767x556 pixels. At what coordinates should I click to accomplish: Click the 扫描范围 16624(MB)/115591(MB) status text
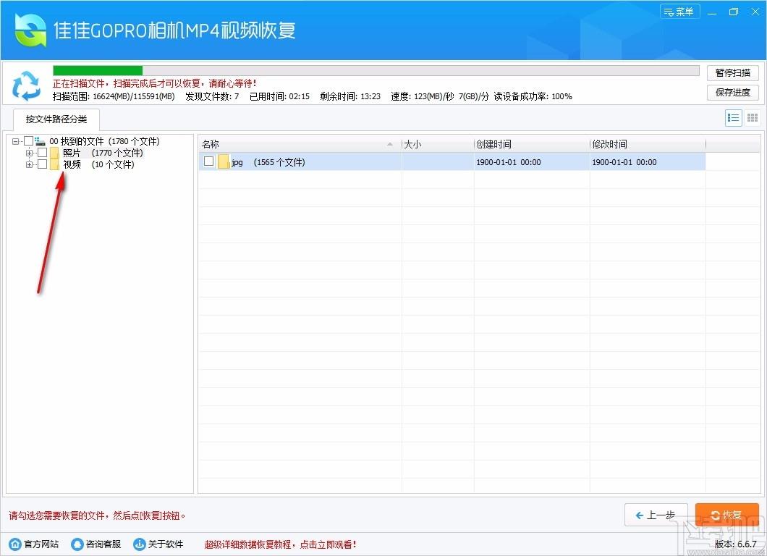pyautogui.click(x=114, y=96)
